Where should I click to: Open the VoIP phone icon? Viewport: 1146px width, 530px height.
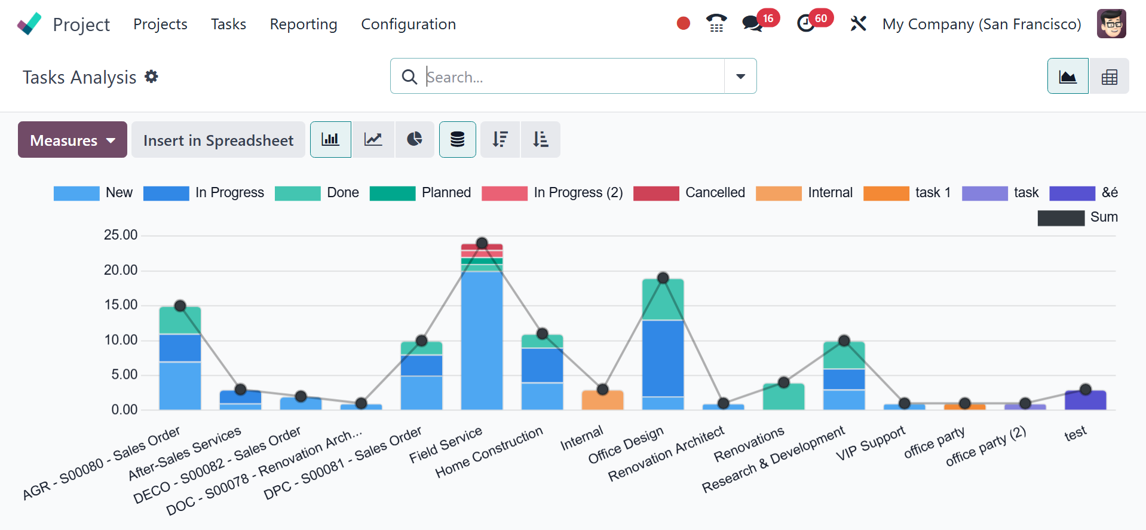point(716,24)
